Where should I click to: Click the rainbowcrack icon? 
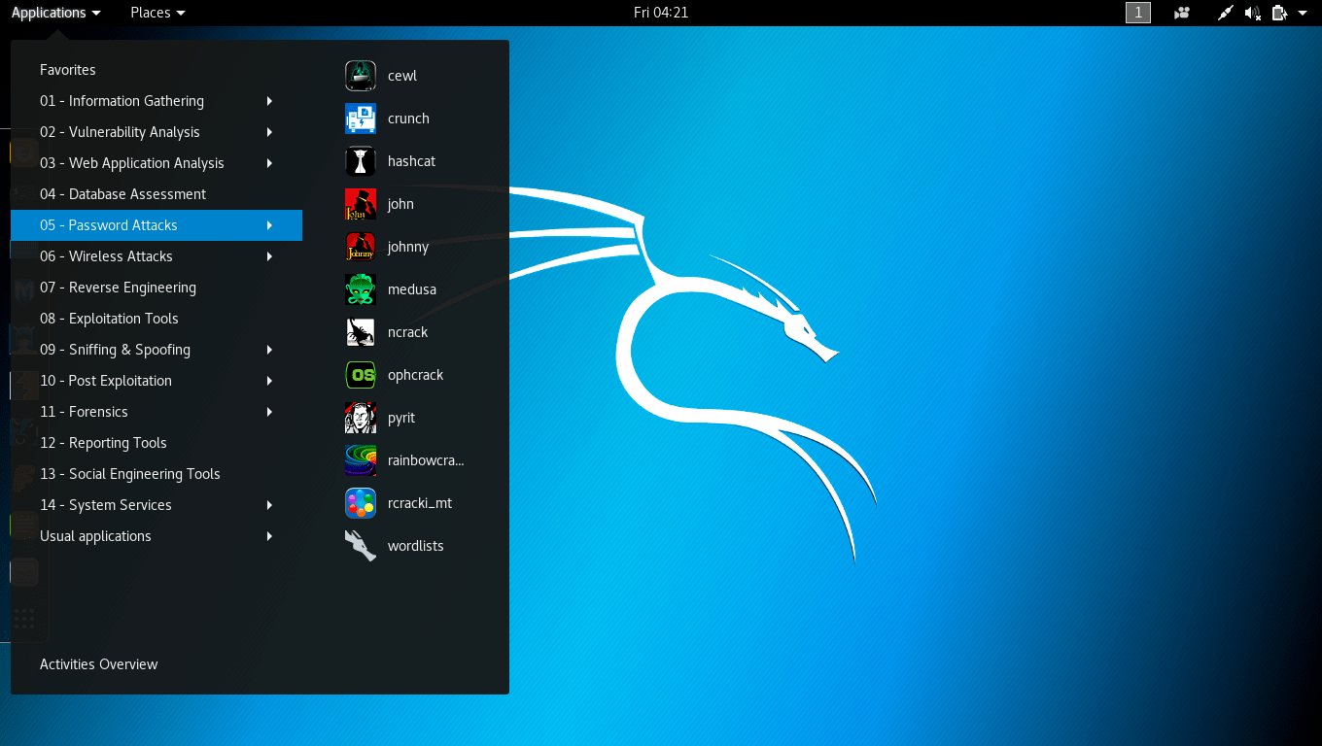[361, 460]
